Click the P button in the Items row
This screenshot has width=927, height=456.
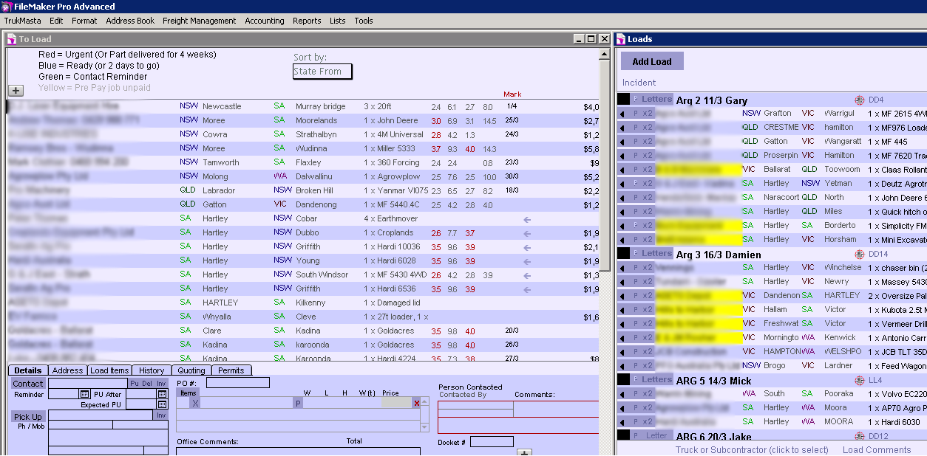298,403
